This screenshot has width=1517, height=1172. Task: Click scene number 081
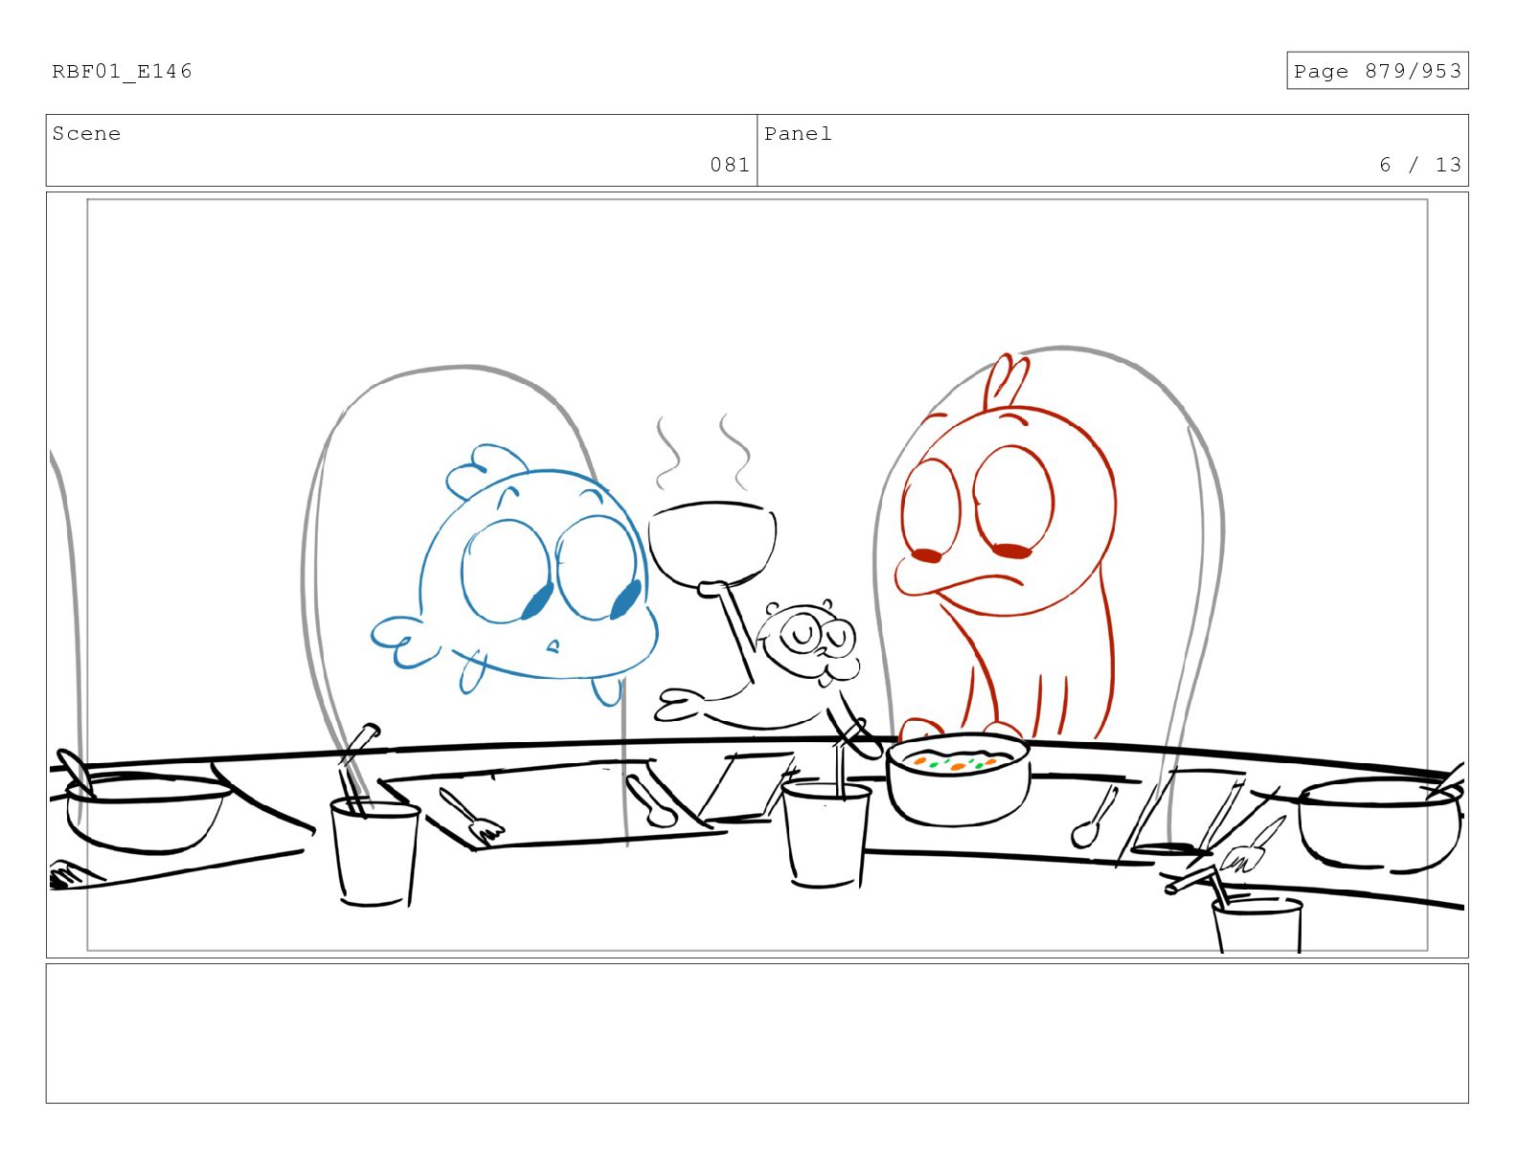pos(730,165)
